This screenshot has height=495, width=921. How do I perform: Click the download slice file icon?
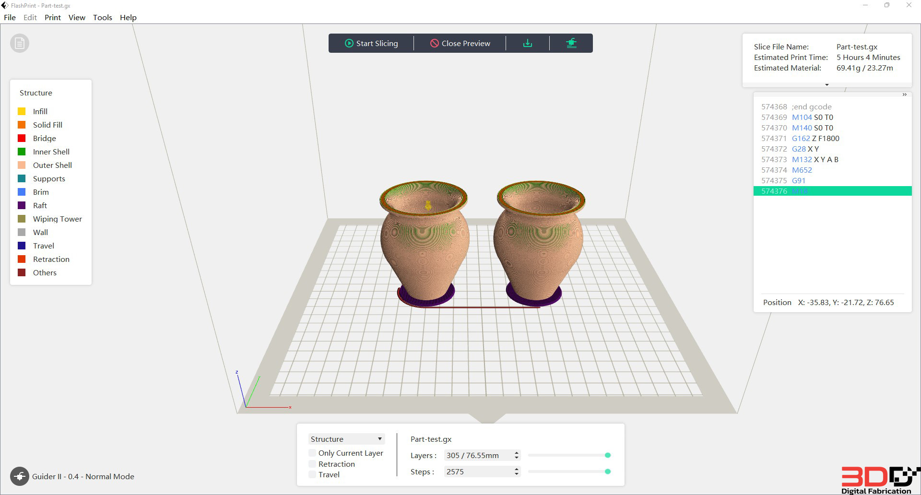528,43
